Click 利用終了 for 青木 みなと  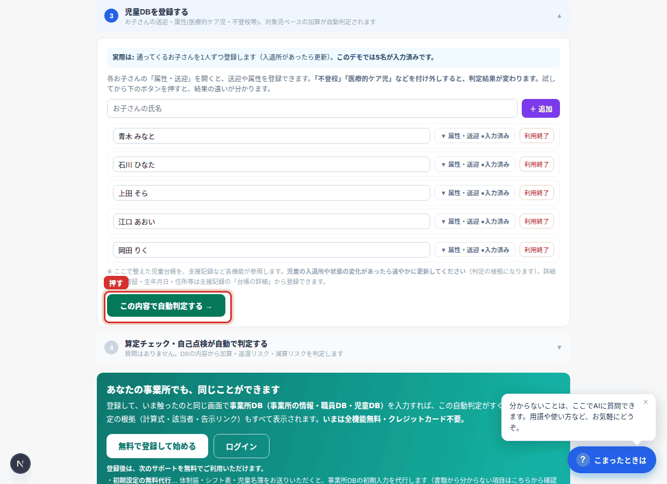tap(537, 136)
